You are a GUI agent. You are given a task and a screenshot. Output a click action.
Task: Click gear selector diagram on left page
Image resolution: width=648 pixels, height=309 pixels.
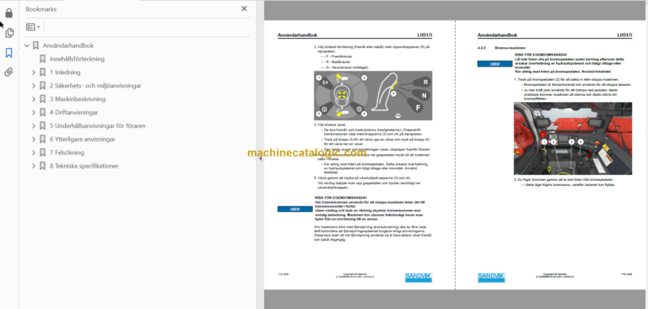(x=373, y=96)
